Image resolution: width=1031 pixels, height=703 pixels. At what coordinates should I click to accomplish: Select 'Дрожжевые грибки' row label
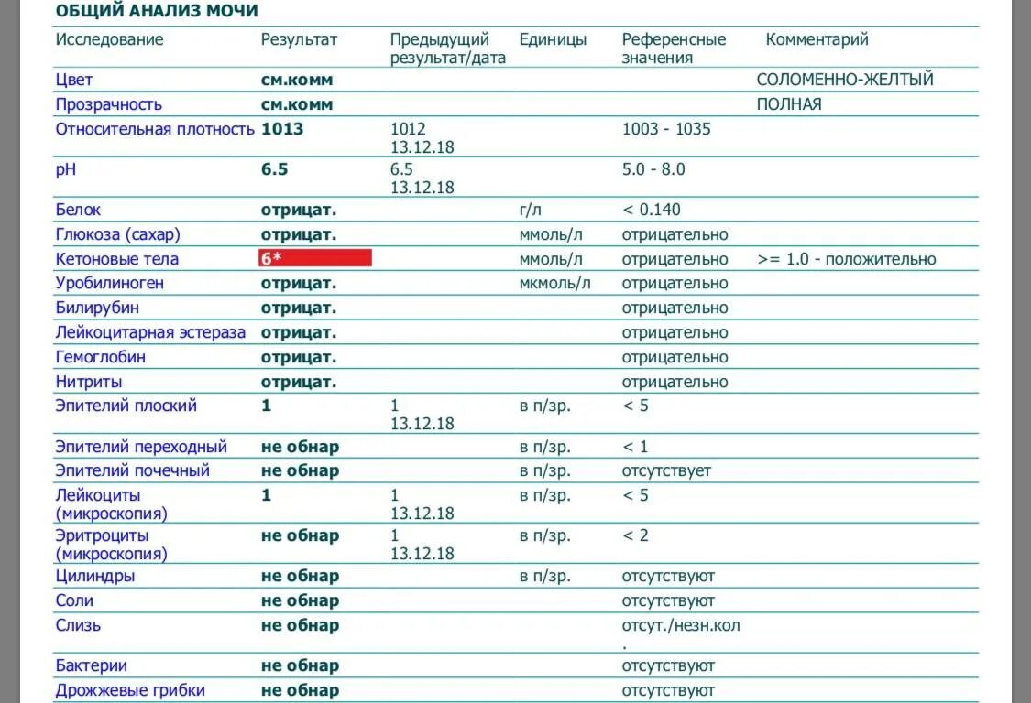point(130,690)
